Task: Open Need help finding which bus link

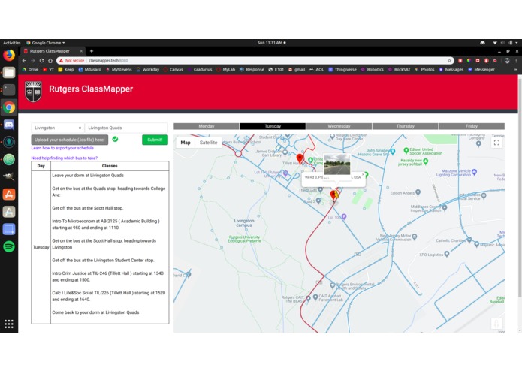Action: pos(65,158)
